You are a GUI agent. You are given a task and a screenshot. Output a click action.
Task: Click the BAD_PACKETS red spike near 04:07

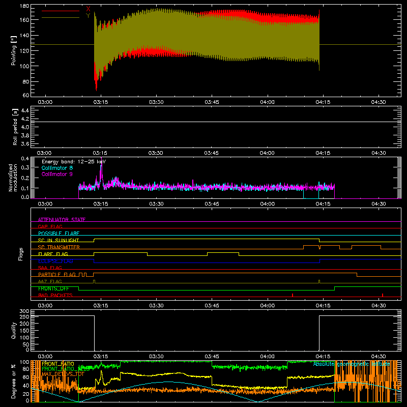click(293, 295)
